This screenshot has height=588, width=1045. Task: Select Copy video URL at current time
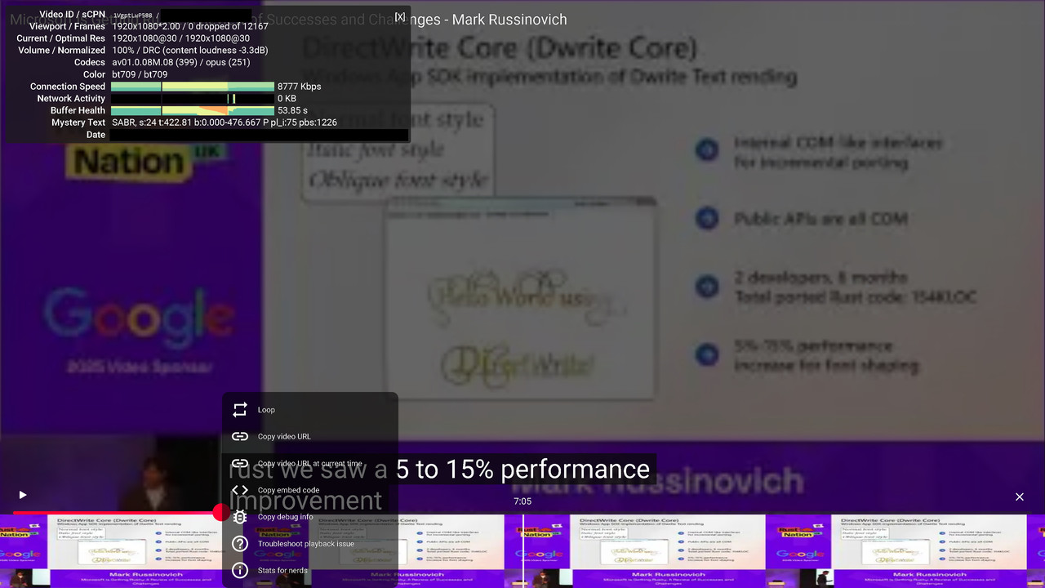pyautogui.click(x=310, y=464)
